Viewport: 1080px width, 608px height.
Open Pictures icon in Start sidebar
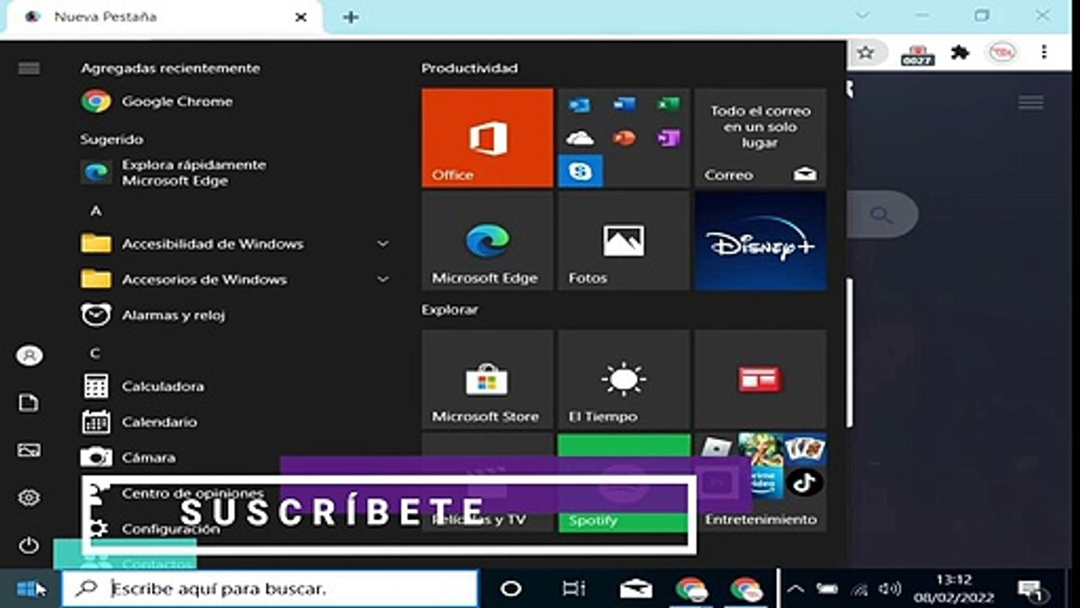pyautogui.click(x=29, y=450)
